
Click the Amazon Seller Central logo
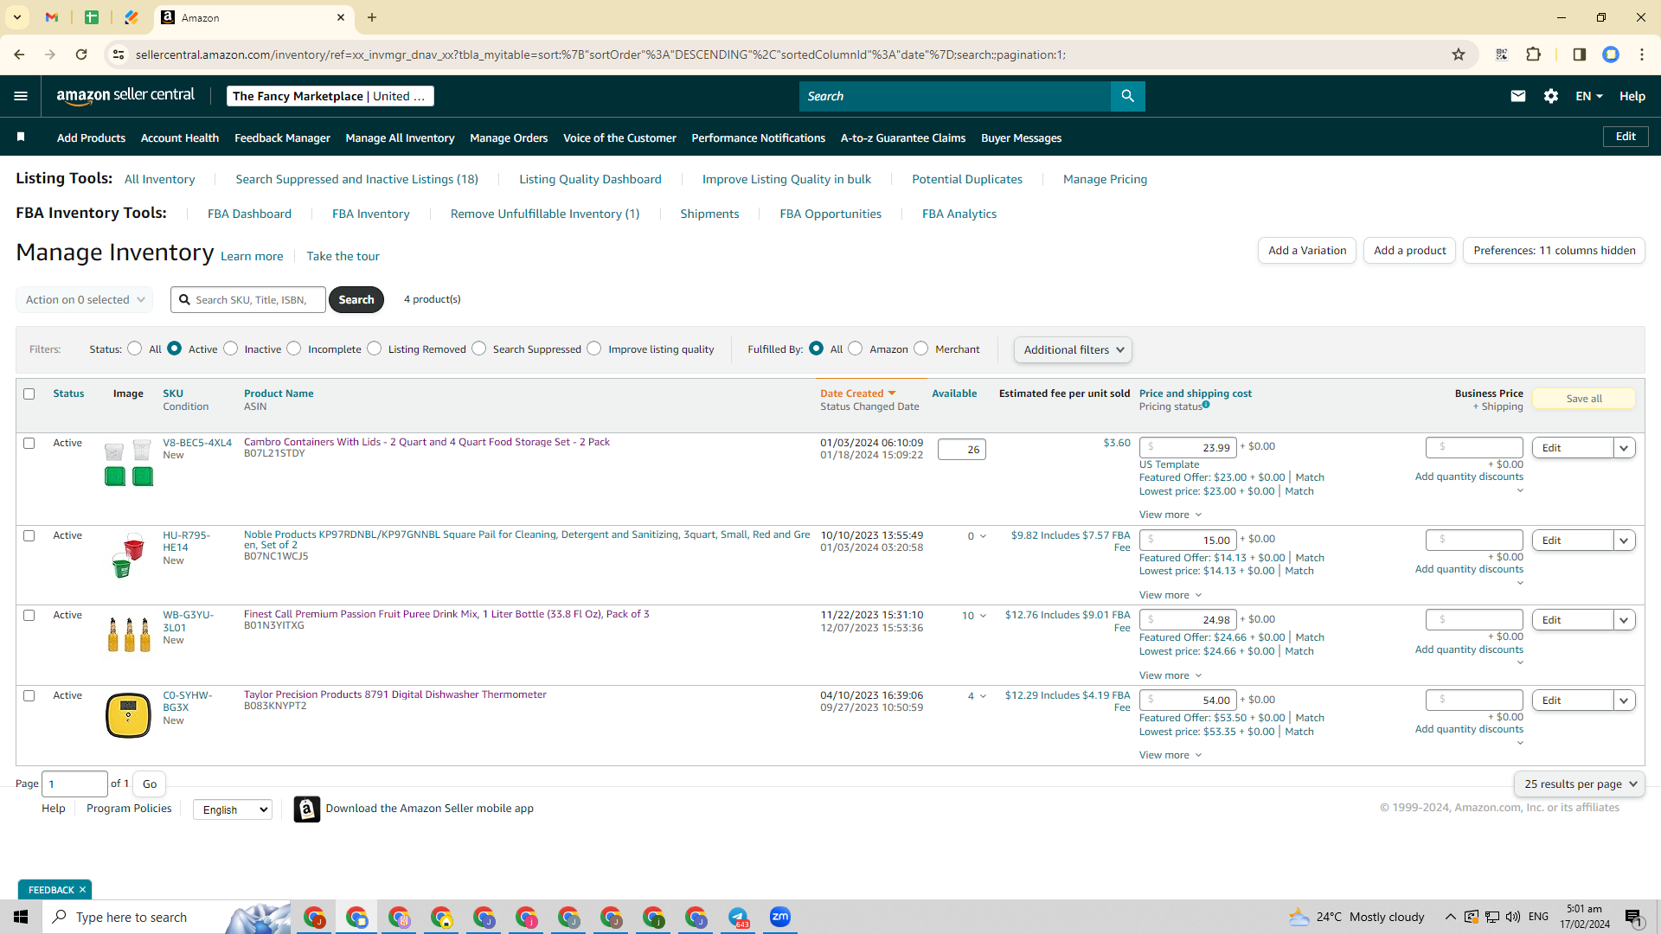[125, 96]
